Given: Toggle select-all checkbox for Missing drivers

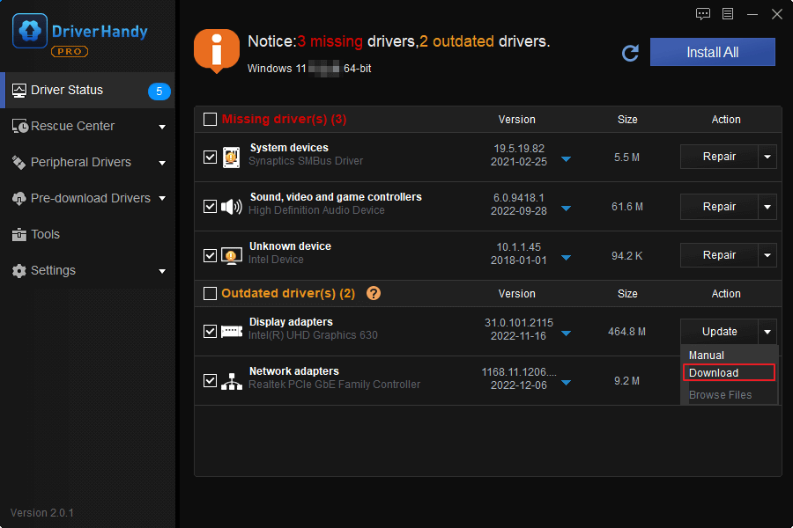Looking at the screenshot, I should pos(210,120).
